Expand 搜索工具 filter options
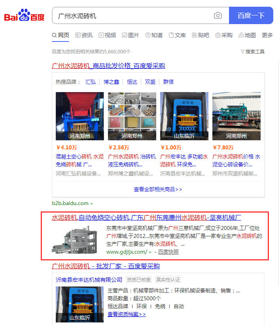280x326 pixels. (x=252, y=52)
